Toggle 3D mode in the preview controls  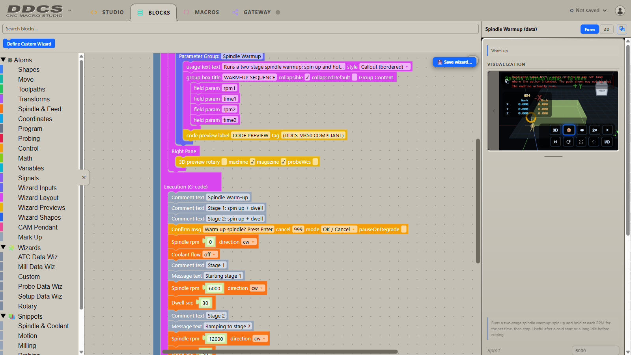click(x=555, y=130)
